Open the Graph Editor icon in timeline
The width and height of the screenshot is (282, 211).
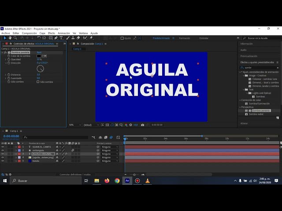pos(118,138)
